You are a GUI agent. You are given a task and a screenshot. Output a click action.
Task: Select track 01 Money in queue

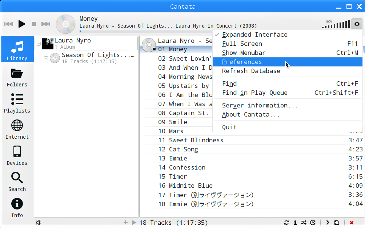[x=176, y=49]
